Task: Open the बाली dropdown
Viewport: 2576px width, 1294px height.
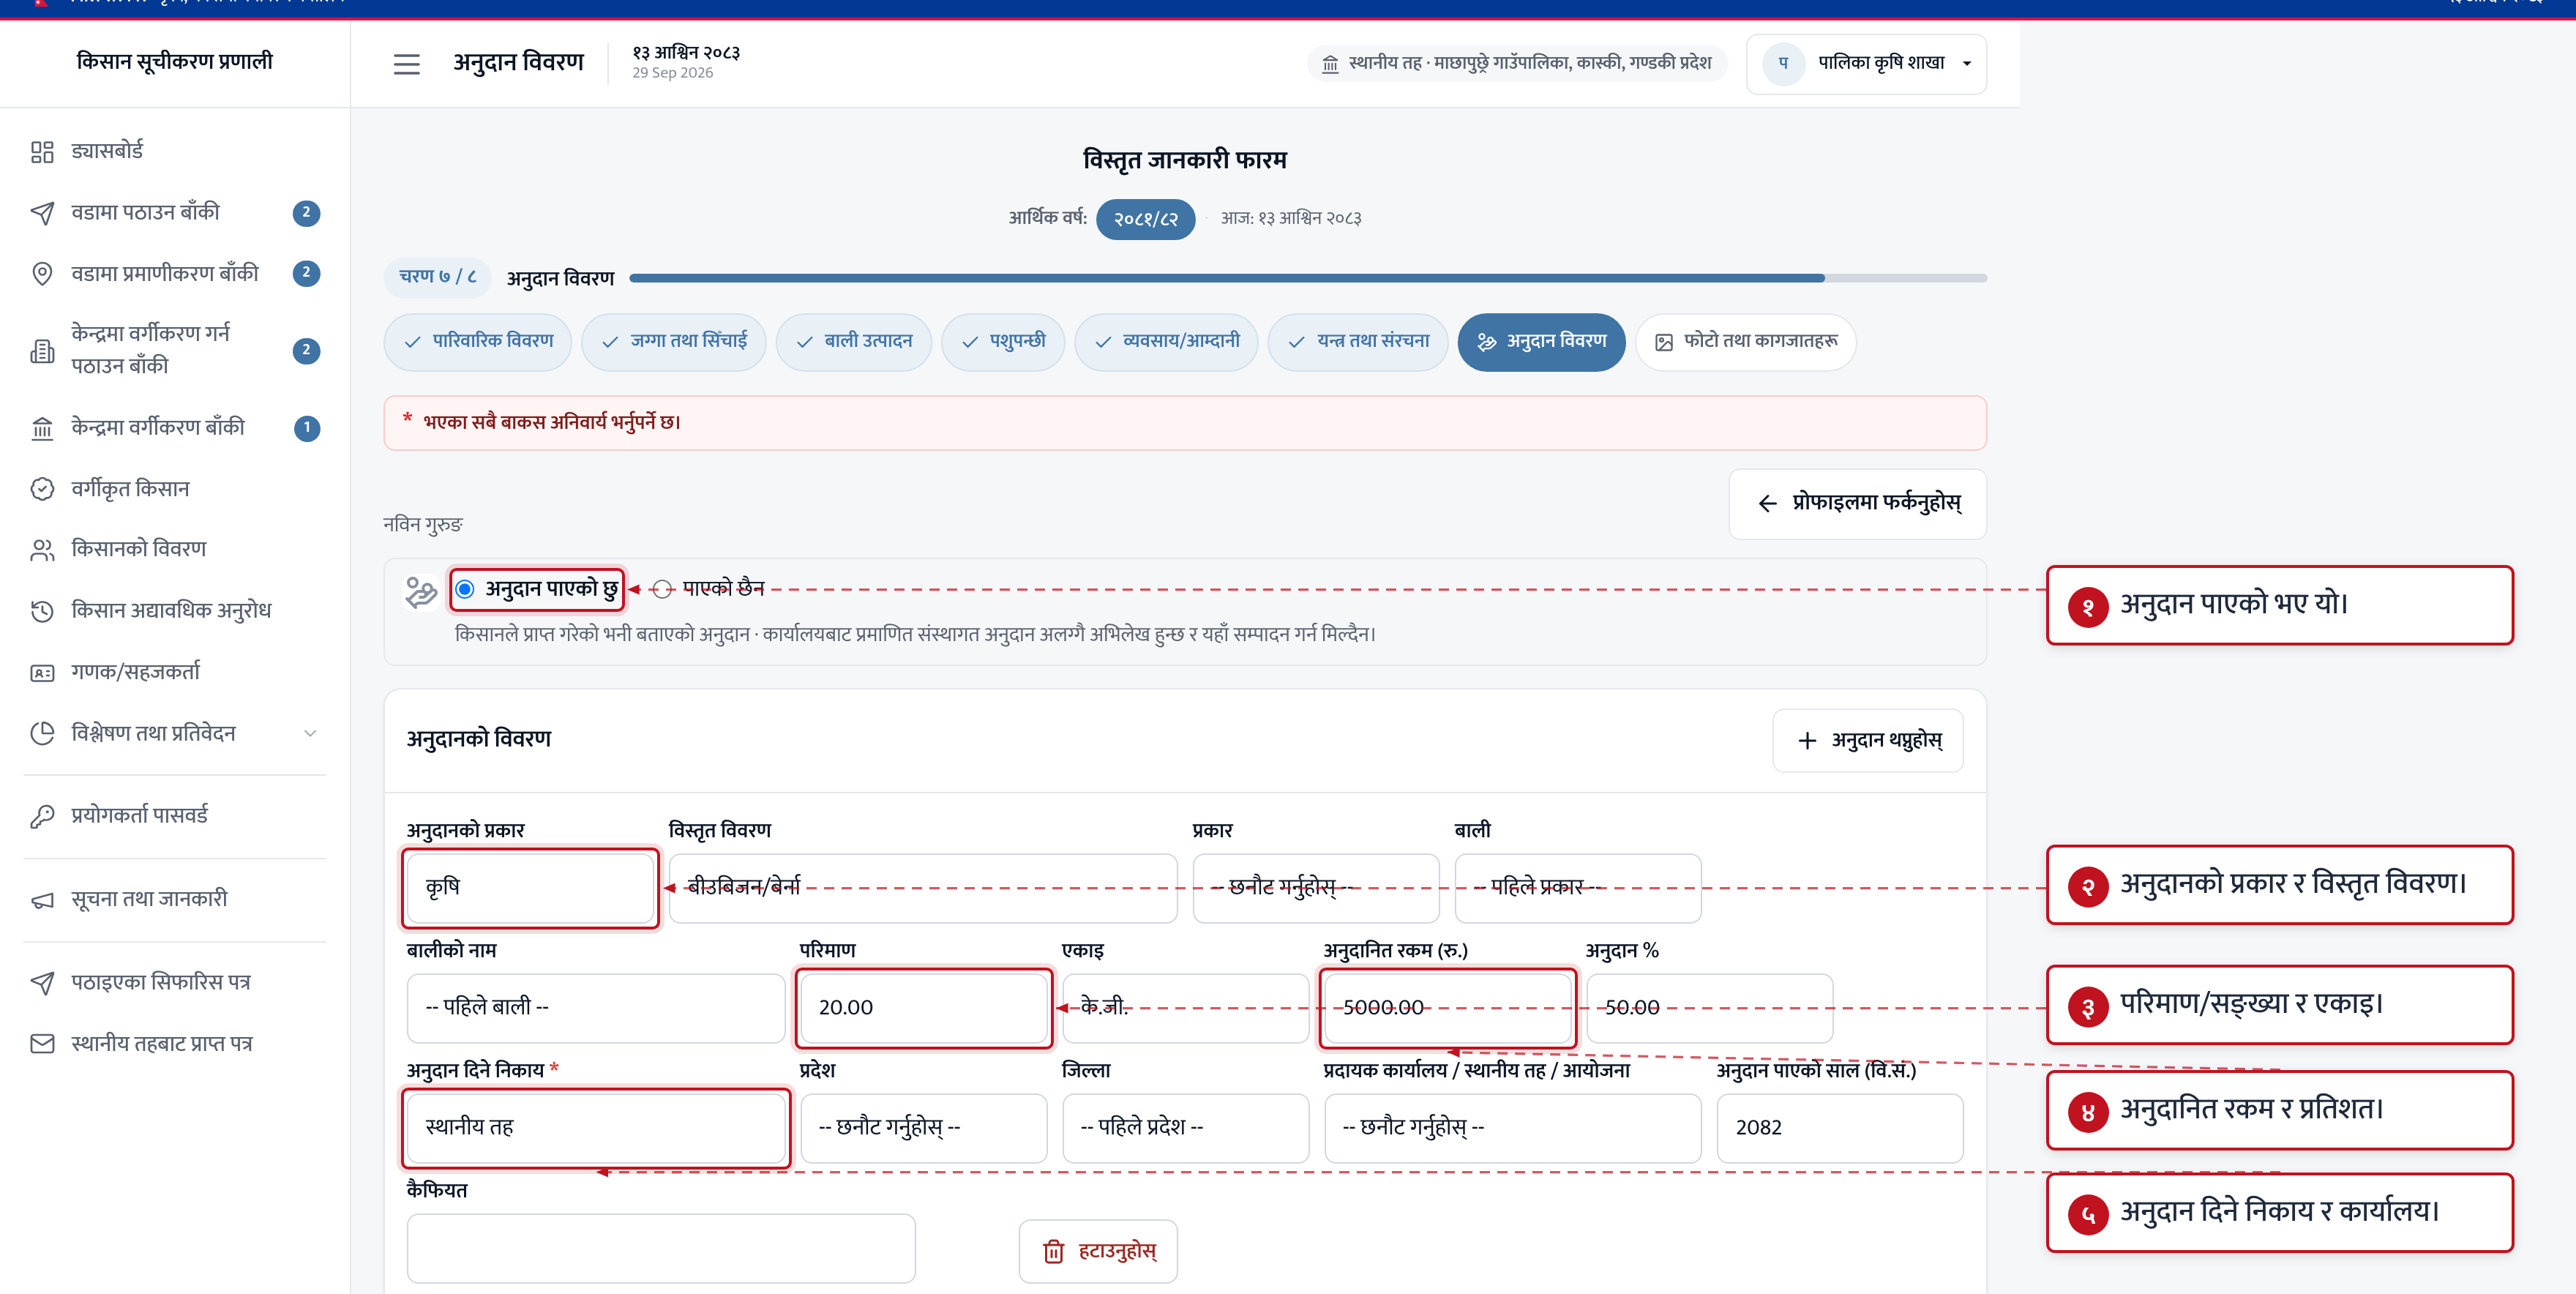Action: (1577, 887)
